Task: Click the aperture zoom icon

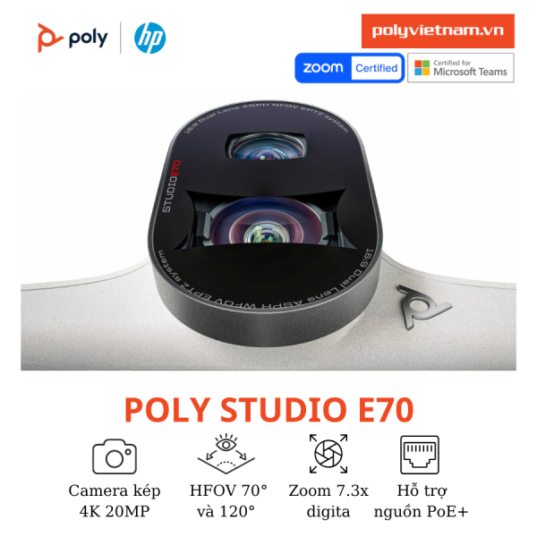Action: 328,454
